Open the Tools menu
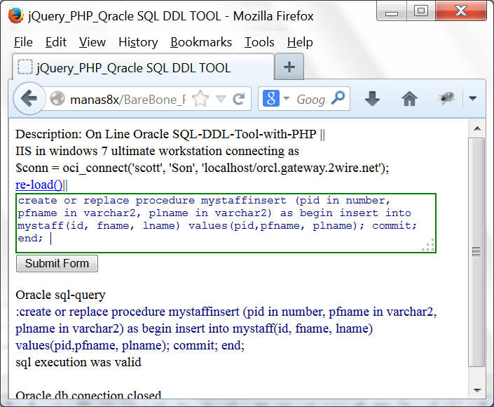Viewport: 494px width, 407px height. (x=259, y=42)
